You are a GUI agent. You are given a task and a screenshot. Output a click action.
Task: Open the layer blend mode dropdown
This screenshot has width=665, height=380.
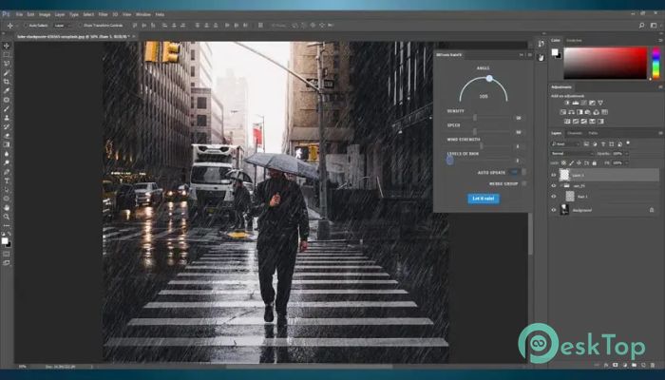[572, 154]
